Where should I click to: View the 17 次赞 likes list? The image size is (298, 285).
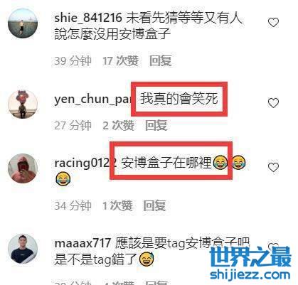pyautogui.click(x=120, y=60)
